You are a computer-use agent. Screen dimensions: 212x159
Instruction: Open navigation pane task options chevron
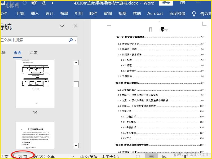[62, 26]
